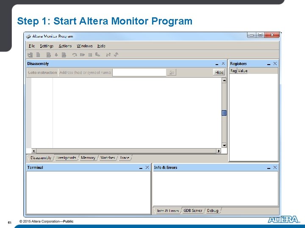This screenshot has height=228, width=305.
Task: Close the Registers panel
Action: (x=275, y=63)
